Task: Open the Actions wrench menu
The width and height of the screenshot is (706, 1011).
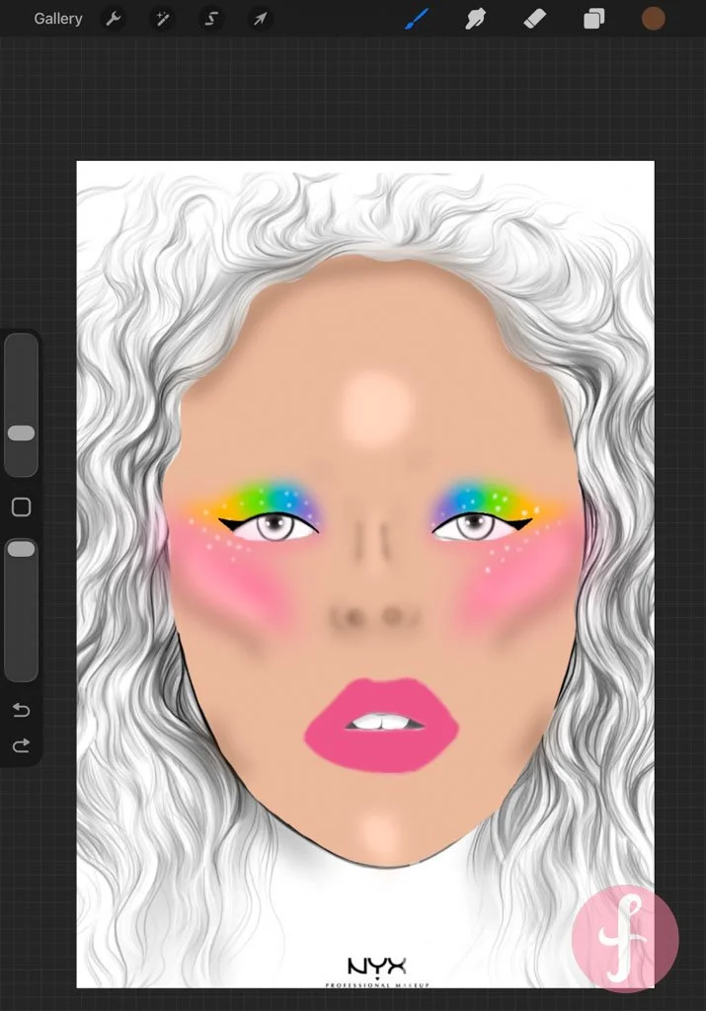Action: [114, 20]
